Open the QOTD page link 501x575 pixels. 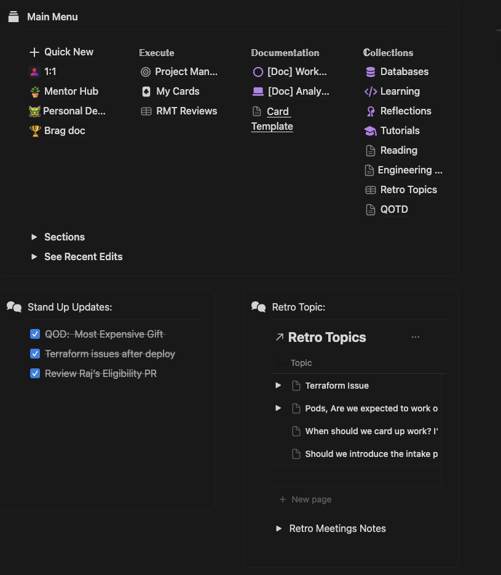393,209
